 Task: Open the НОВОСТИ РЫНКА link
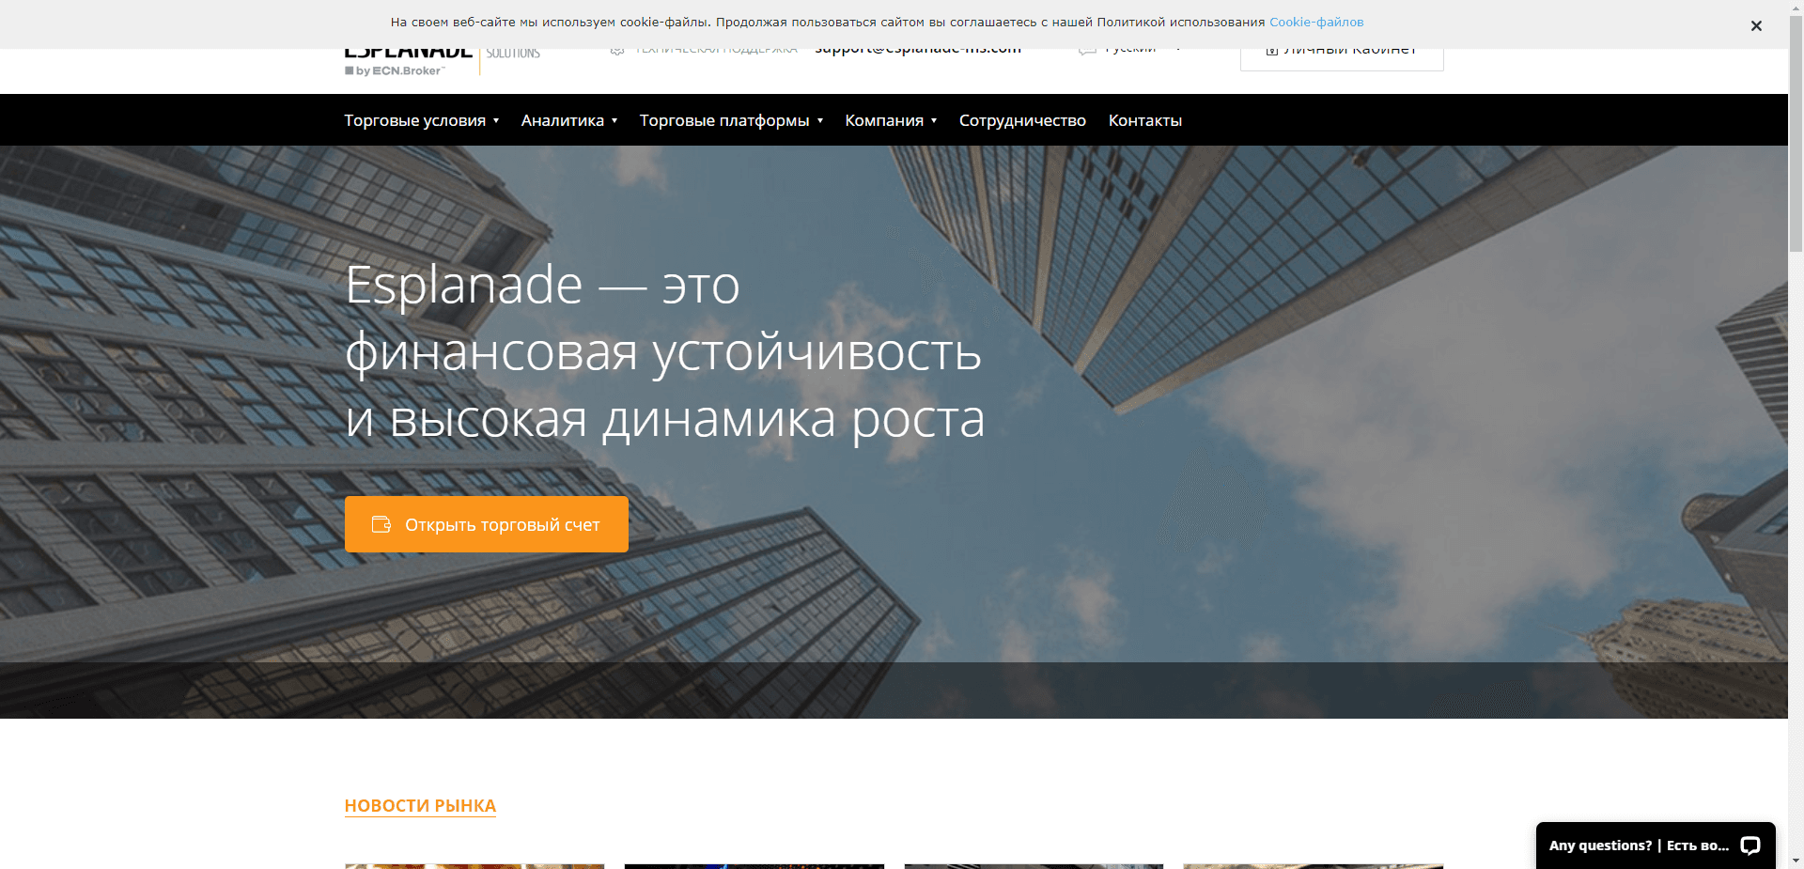pyautogui.click(x=420, y=805)
